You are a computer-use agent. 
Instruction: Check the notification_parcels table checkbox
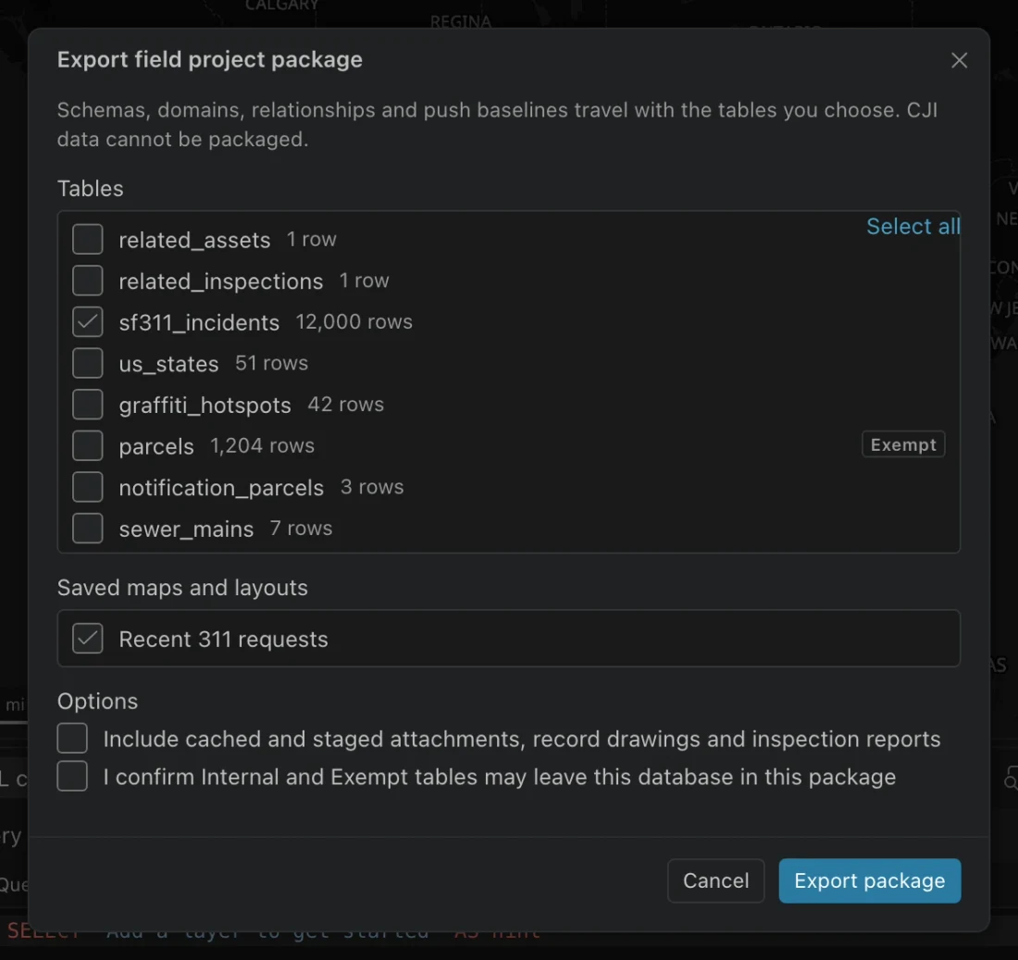[x=88, y=487]
